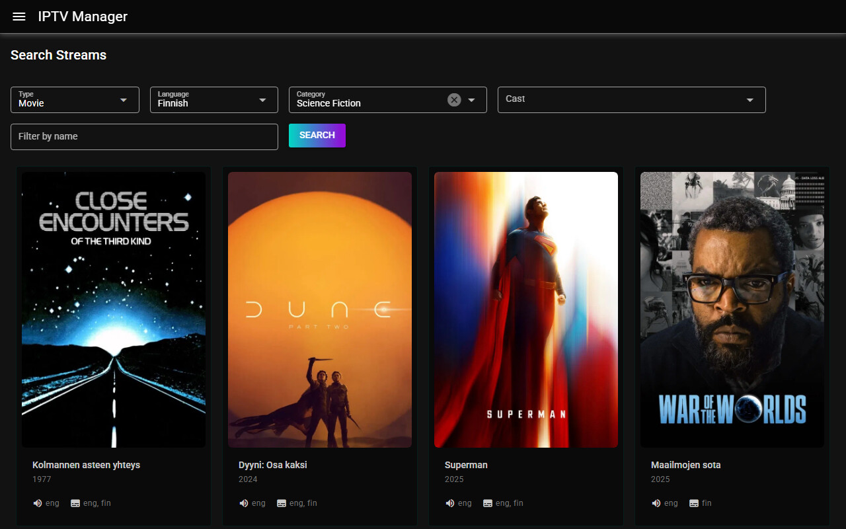Click the year 2025 under Superman

[x=455, y=479]
